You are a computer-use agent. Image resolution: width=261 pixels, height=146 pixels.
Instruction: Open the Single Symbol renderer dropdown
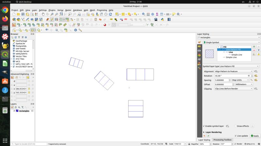tap(231, 43)
